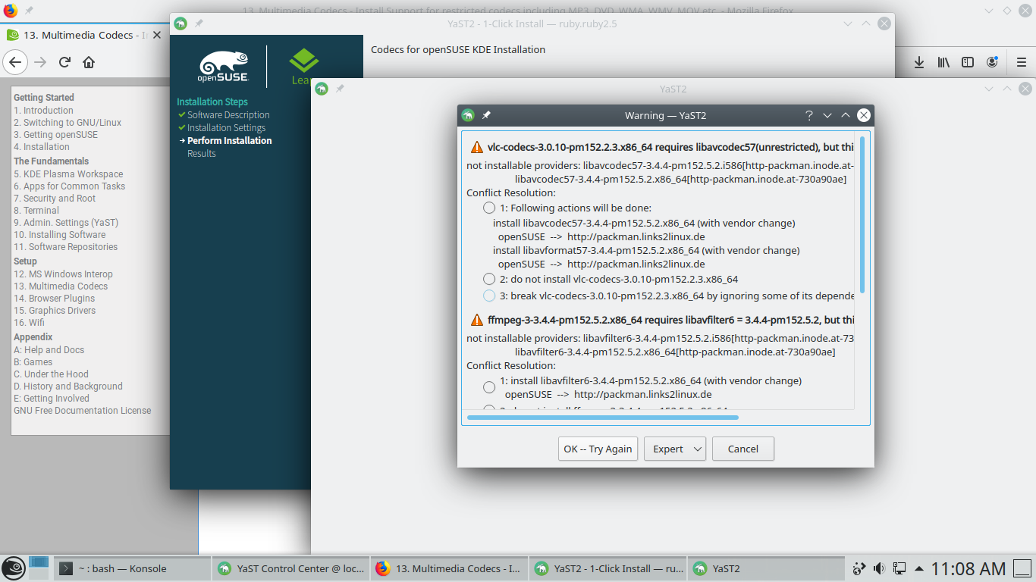The height and width of the screenshot is (582, 1036).
Task: Click the openSUSE logo in 1-Click Install
Action: [223, 67]
